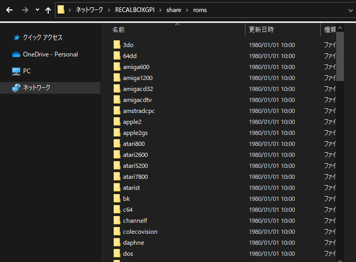
Task: Sort by 更新日時 column header
Action: [x=261, y=29]
